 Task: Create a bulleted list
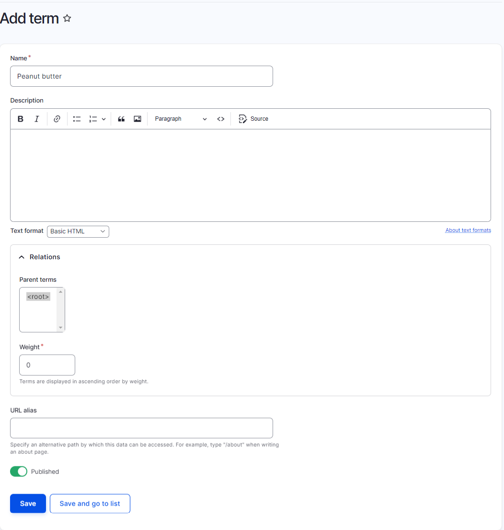(77, 118)
